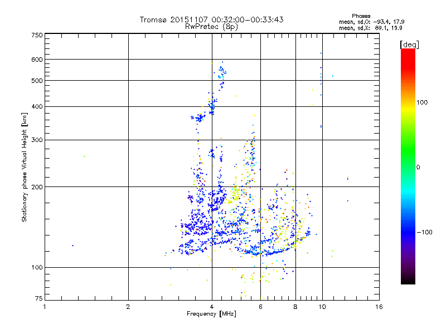Click the '750' height tick label
This screenshot has width=446, height=334.
[x=37, y=35]
